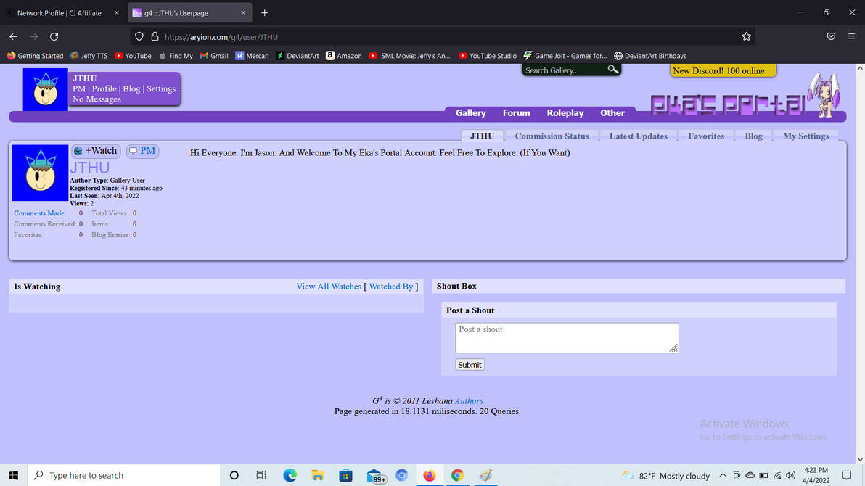Image resolution: width=865 pixels, height=486 pixels.
Task: Switch to Latest Updates tab
Action: (639, 136)
